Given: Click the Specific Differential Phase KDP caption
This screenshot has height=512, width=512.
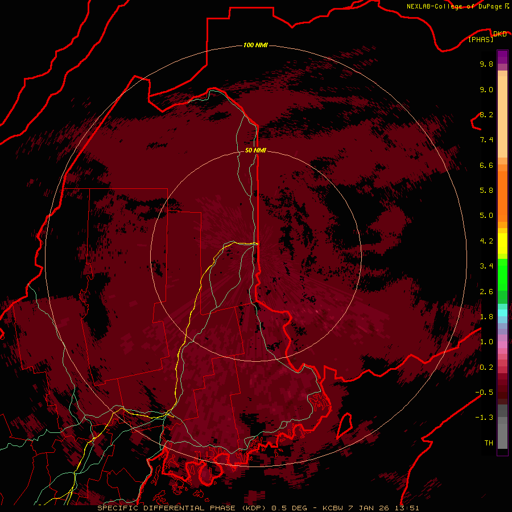Looking at the screenshot, I should pos(258,508).
